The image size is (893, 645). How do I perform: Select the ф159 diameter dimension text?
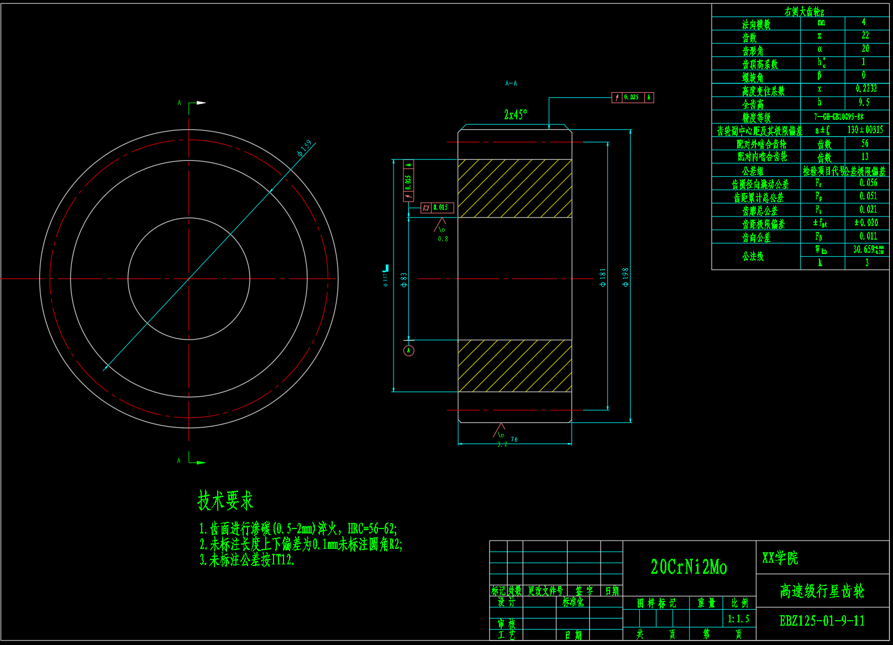(x=304, y=148)
